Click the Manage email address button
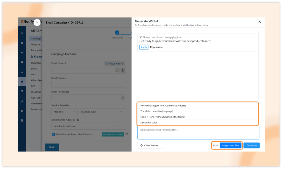The height and width of the screenshot is (169, 282). coord(113,134)
